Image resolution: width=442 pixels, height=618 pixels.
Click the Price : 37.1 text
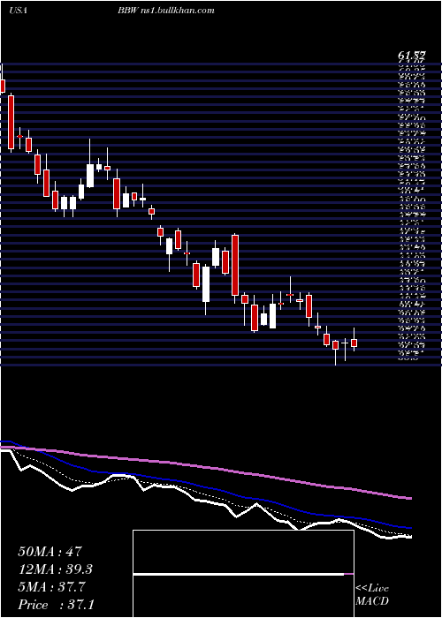click(x=57, y=605)
